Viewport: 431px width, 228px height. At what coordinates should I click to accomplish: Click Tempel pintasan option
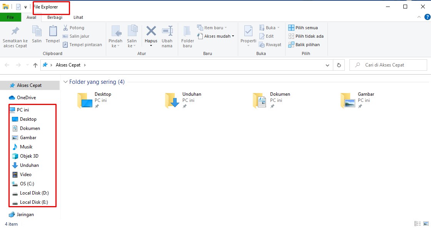coord(82,45)
